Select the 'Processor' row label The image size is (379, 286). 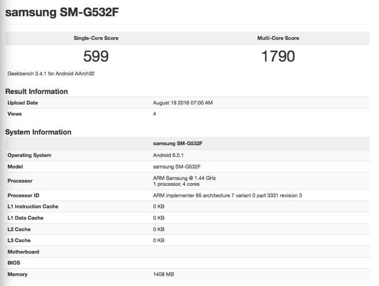click(20, 181)
